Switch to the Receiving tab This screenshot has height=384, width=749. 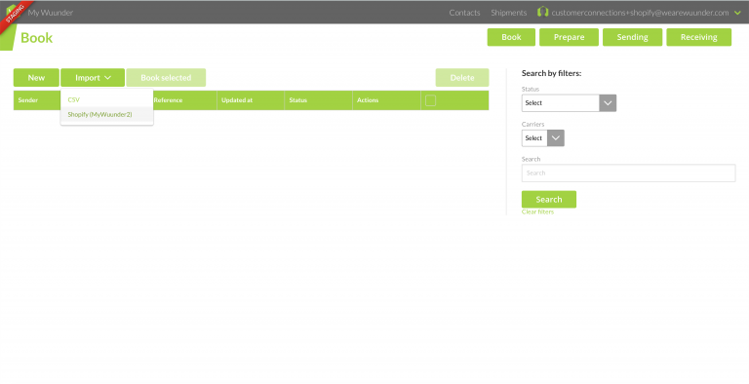coord(699,37)
